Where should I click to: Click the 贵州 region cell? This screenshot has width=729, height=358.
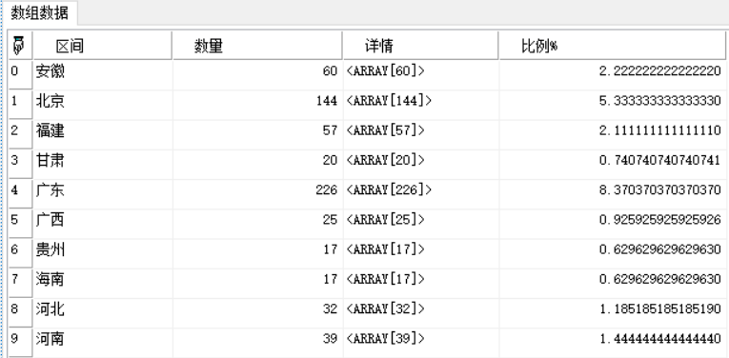pos(103,253)
